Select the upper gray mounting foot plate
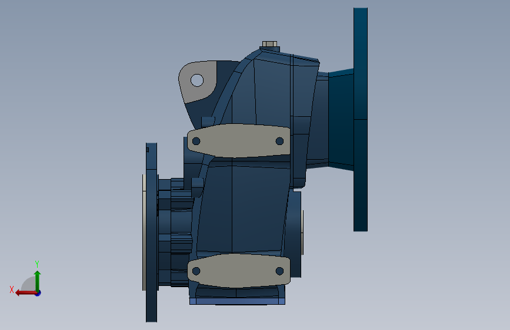510x330 pixels. click(238, 141)
